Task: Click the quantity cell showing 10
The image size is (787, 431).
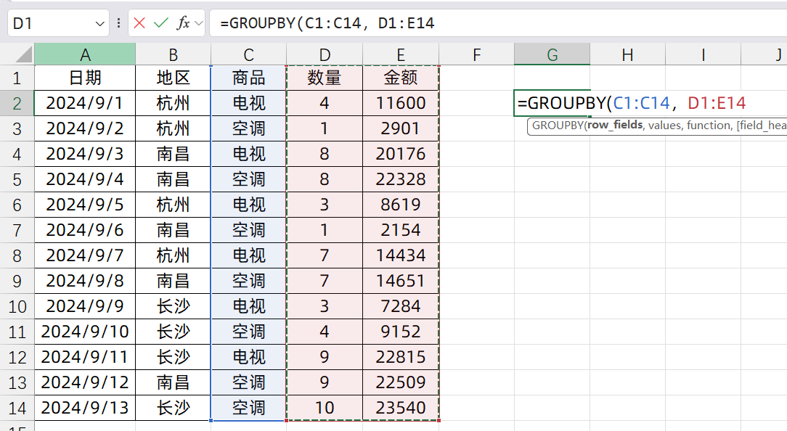Action: (x=325, y=408)
